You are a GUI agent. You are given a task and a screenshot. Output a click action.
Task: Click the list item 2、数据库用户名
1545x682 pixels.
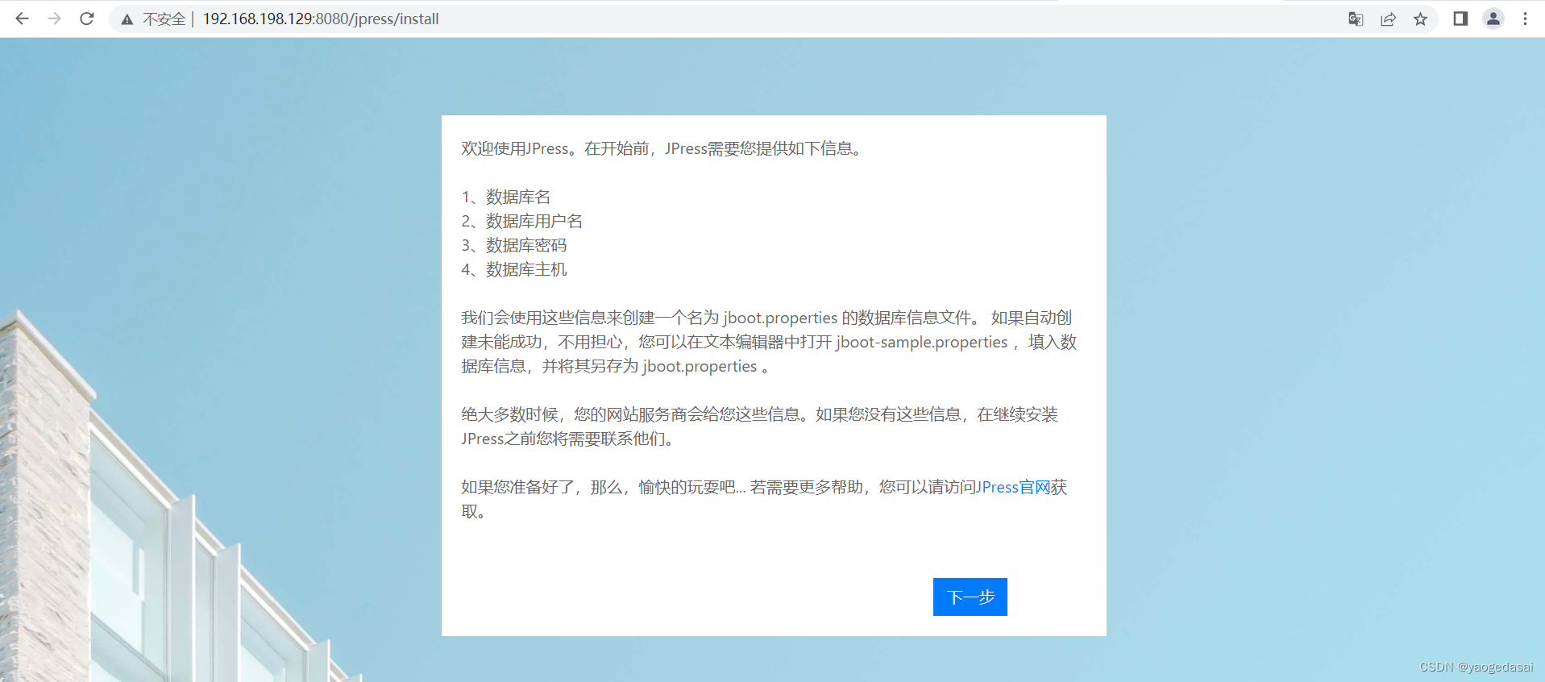pyautogui.click(x=522, y=221)
